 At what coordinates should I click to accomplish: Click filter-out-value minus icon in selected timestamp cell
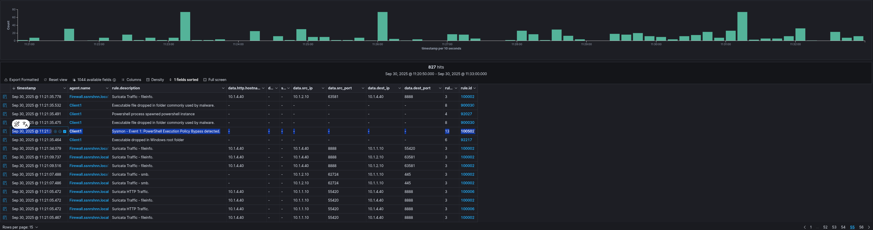60,132
